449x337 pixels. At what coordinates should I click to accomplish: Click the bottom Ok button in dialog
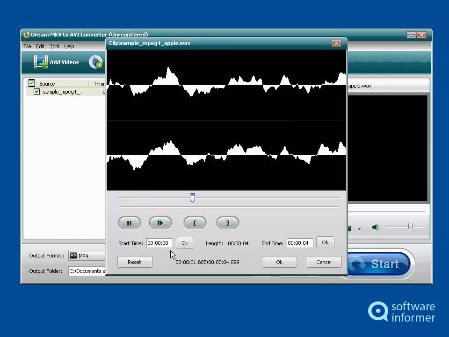(x=279, y=262)
